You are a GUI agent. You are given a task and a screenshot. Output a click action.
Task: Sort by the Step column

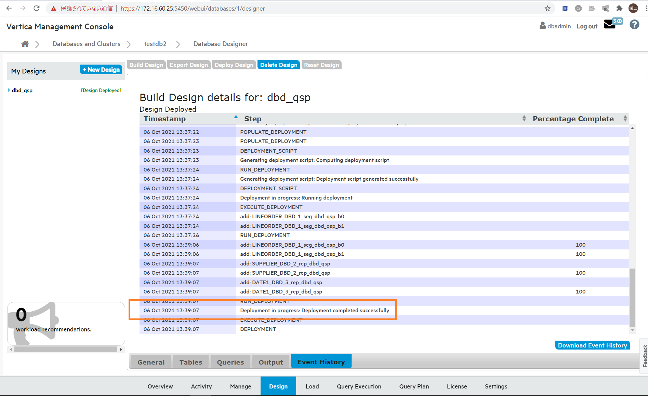pyautogui.click(x=384, y=119)
